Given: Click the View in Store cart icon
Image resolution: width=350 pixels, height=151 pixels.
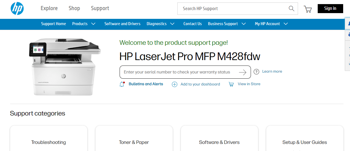Looking at the screenshot, I should (231, 84).
